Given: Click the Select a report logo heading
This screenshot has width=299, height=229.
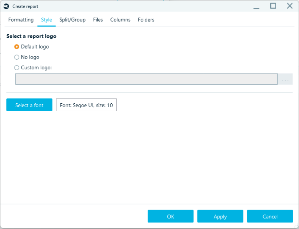Looking at the screenshot, I should 31,36.
